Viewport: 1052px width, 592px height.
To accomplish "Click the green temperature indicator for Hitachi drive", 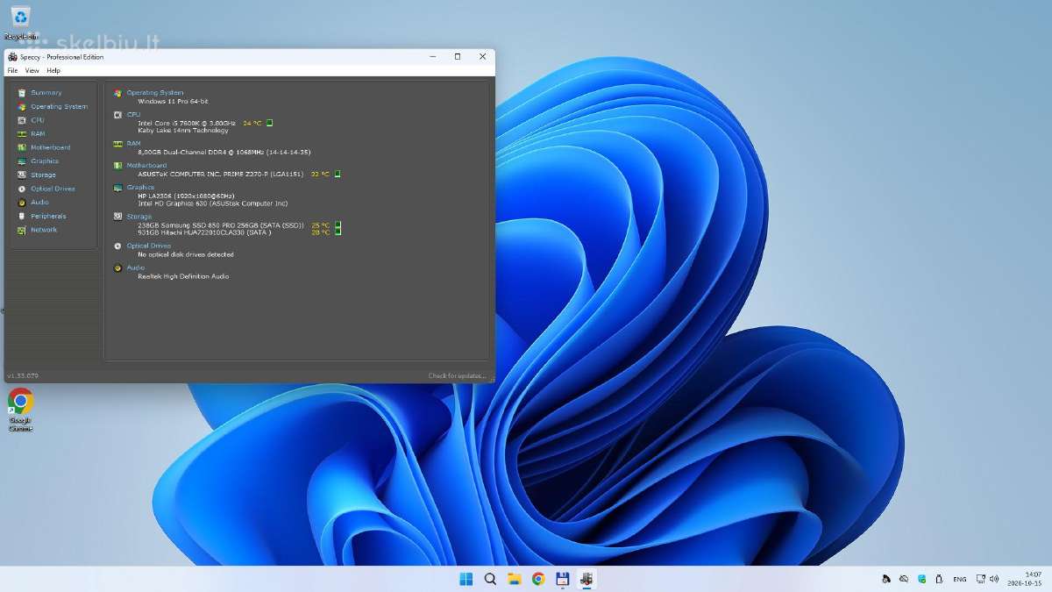I will point(338,232).
